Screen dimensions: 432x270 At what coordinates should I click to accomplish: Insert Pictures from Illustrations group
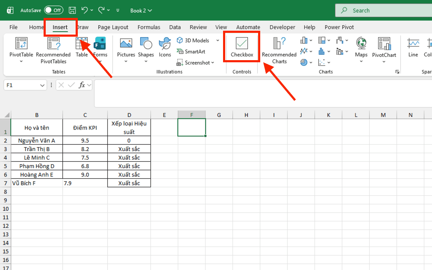tap(126, 50)
